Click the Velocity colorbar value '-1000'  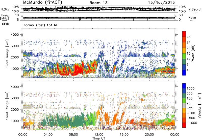tap(192, 123)
